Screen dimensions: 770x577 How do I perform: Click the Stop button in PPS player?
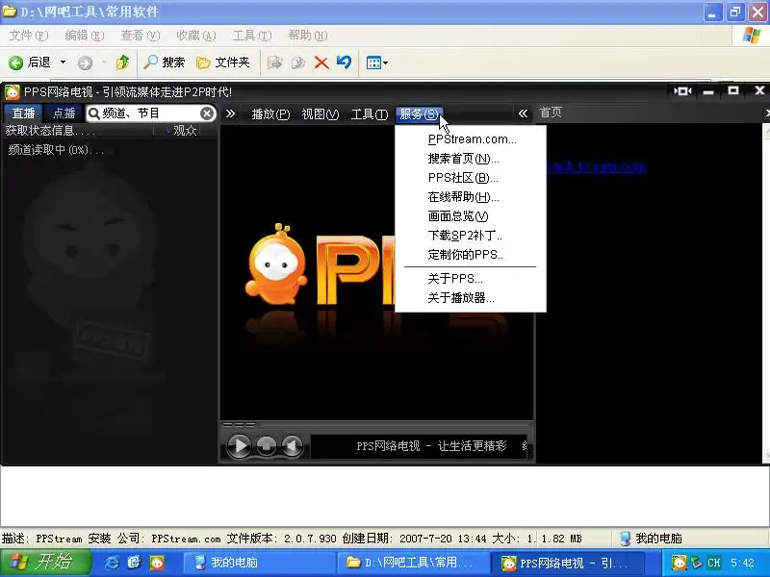267,445
